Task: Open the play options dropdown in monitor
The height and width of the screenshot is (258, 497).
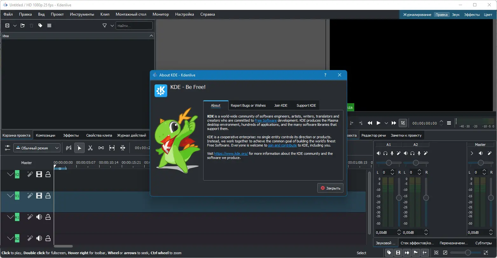Action: (x=386, y=123)
